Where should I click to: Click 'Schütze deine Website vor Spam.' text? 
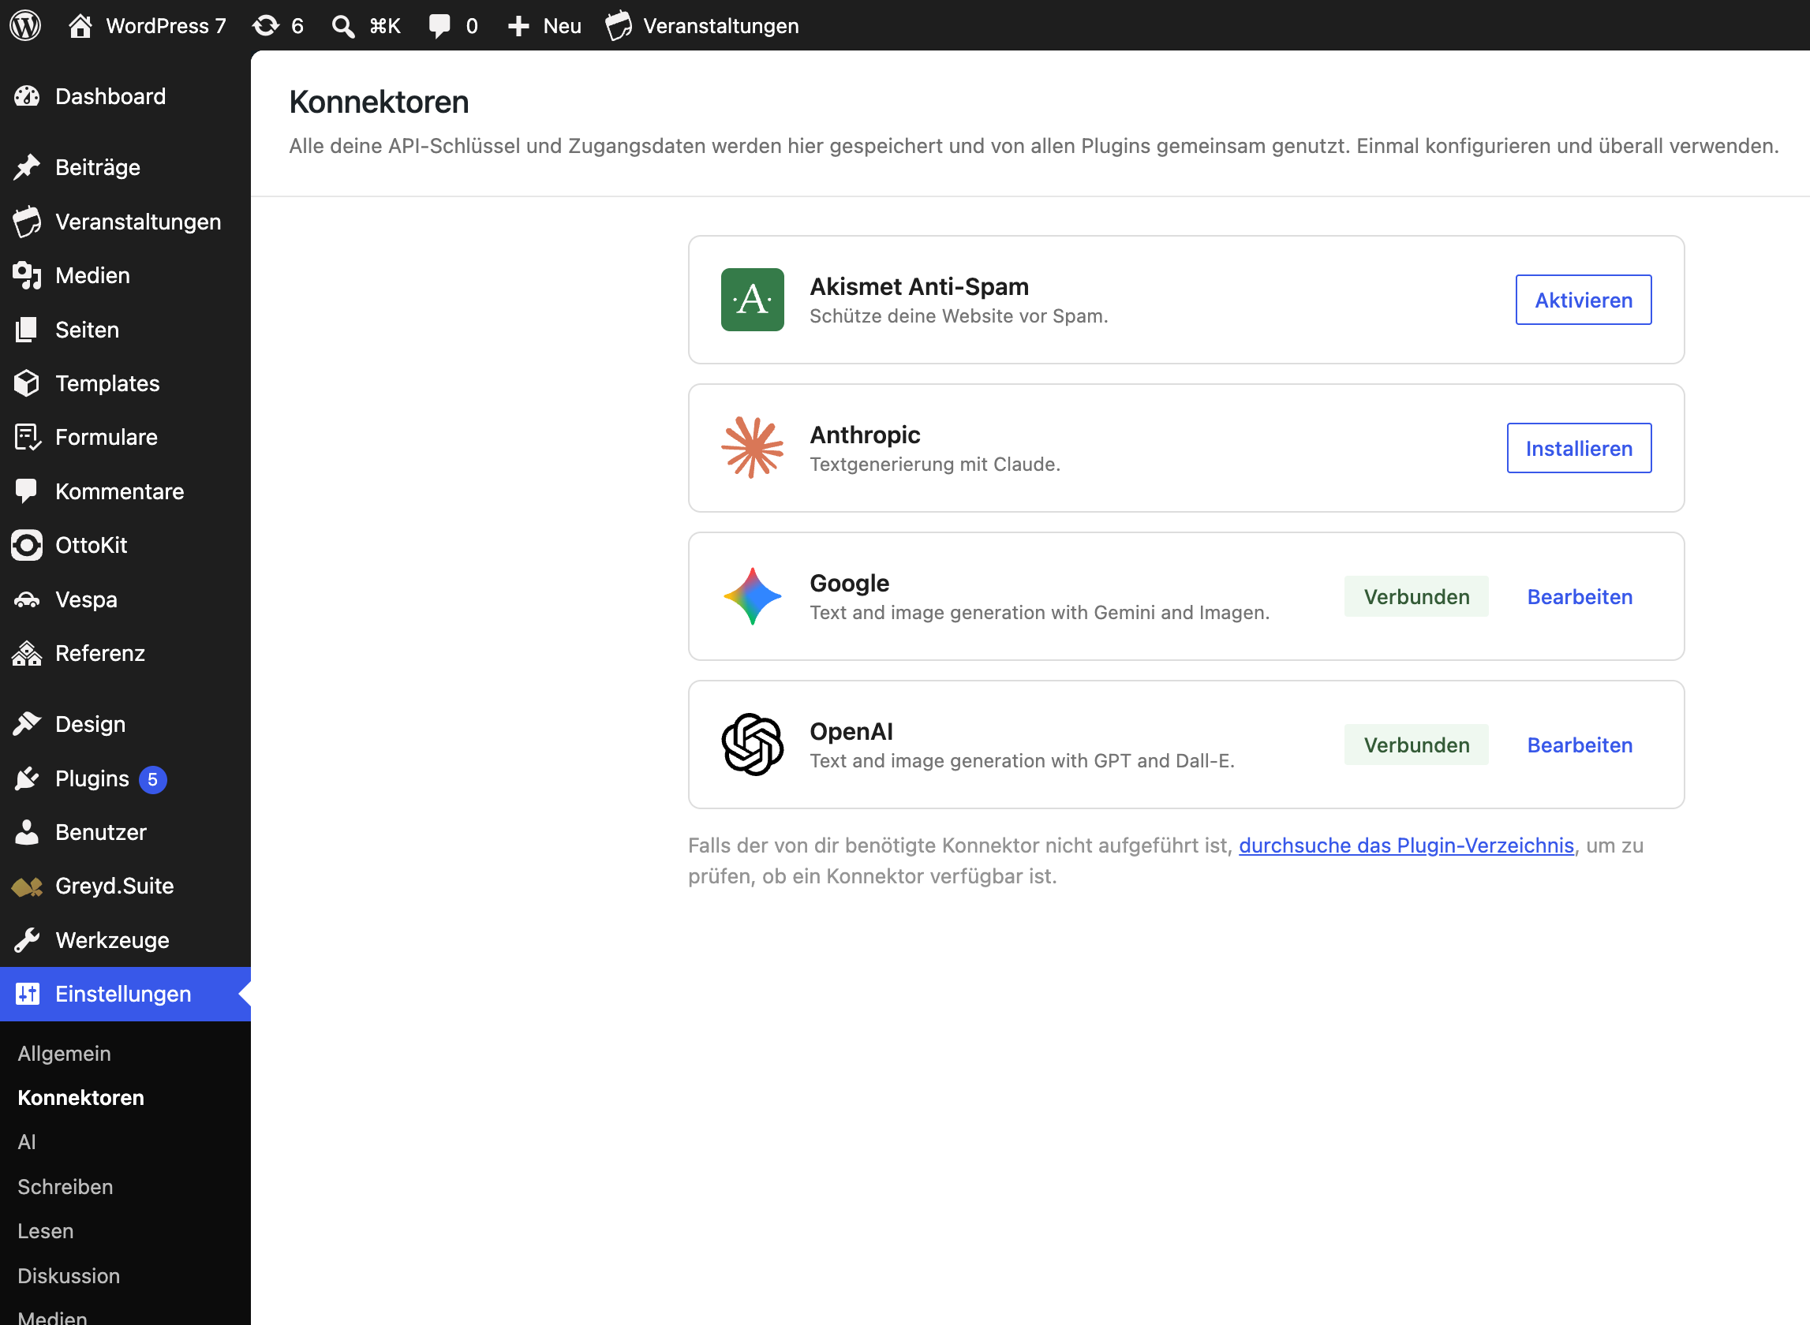tap(959, 316)
